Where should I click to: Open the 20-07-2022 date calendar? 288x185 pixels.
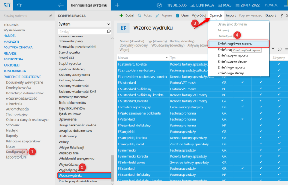pos(247,5)
